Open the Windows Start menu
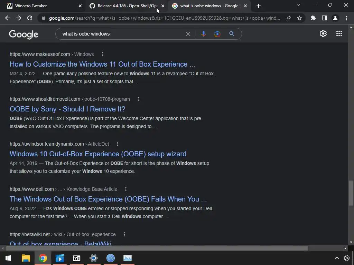Screen dimensions: 354x265 pos(8,258)
